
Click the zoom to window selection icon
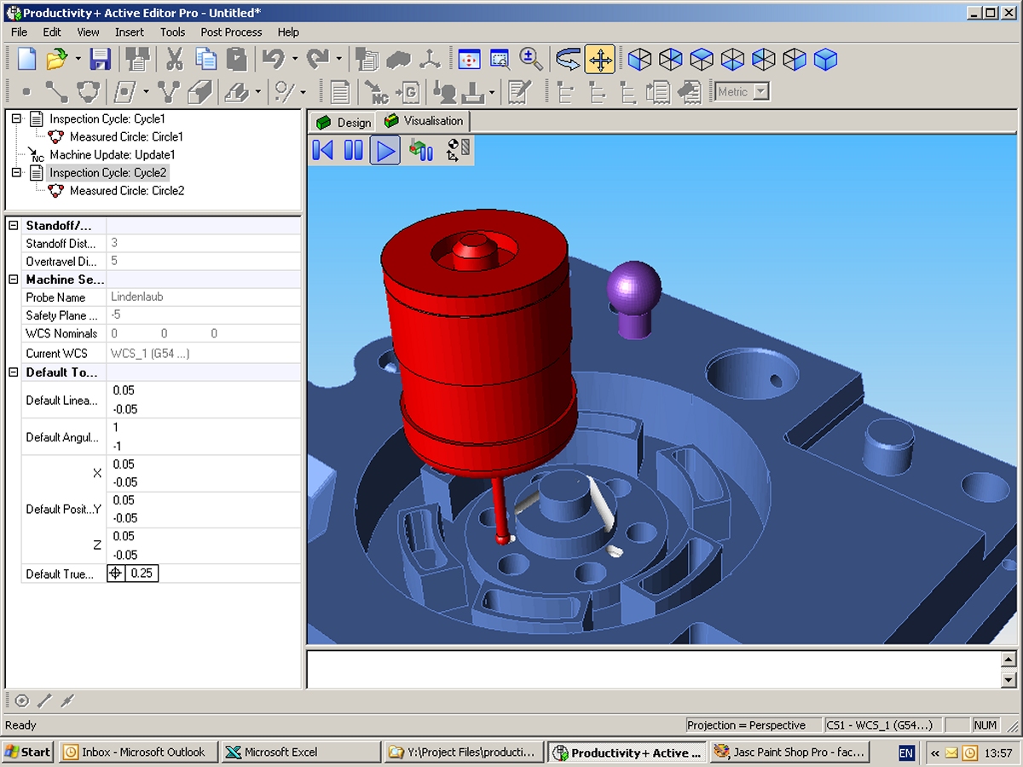pyautogui.click(x=500, y=59)
